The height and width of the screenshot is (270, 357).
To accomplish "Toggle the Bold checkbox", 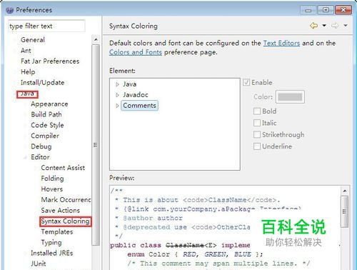I will 257,111.
